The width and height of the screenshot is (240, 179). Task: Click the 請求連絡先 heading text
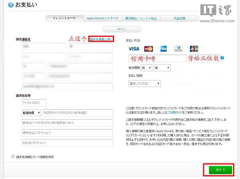pyautogui.click(x=23, y=39)
